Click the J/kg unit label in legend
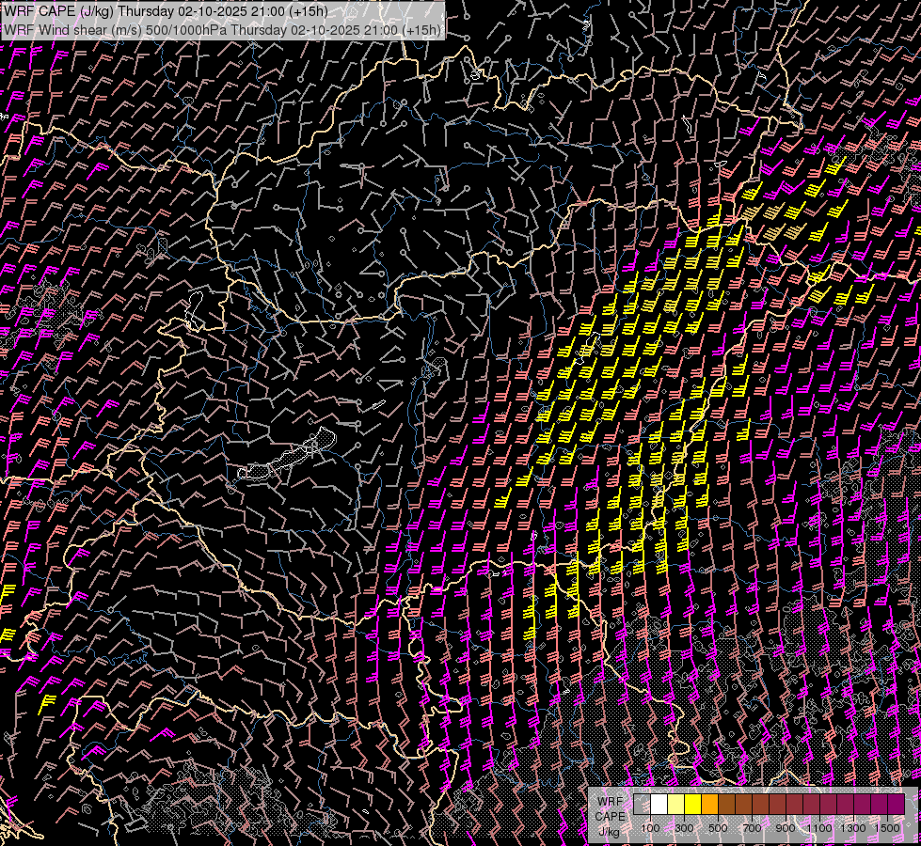921x846 pixels. pyautogui.click(x=609, y=831)
